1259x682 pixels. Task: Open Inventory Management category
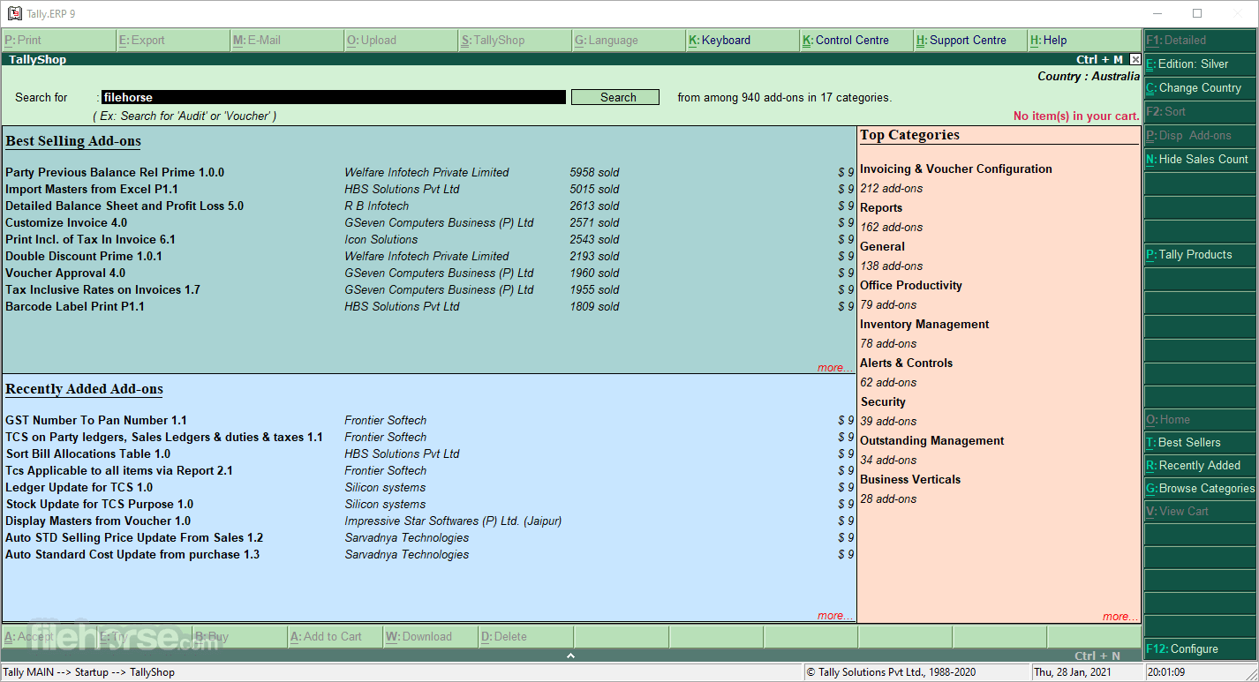(924, 324)
